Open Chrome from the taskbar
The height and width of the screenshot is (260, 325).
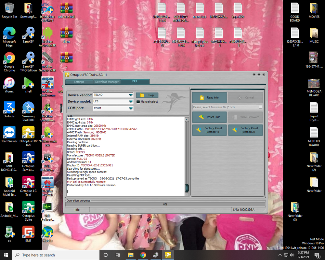point(143,255)
